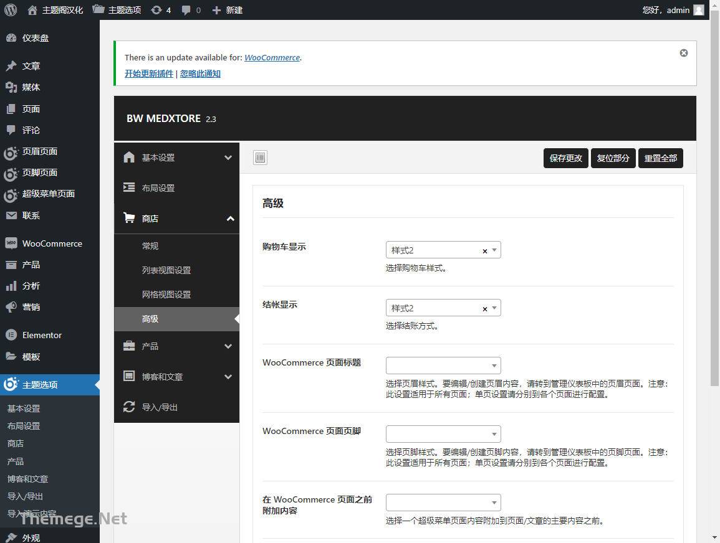The image size is (720, 543).
Task: Click the 超级菜单页面 icon
Action: [x=11, y=195]
